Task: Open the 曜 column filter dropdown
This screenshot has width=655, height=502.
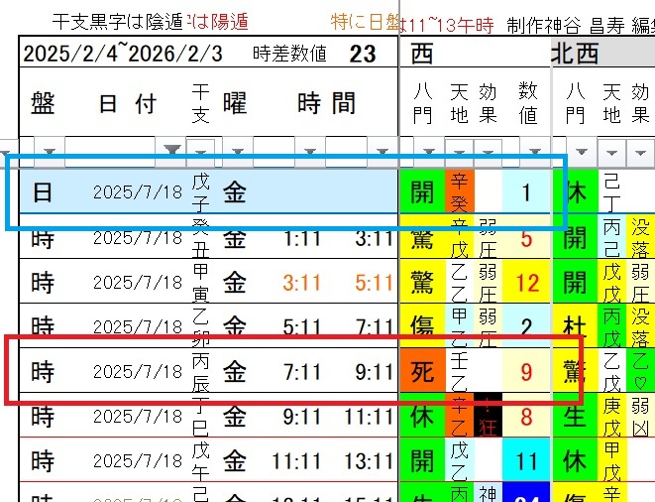Action: [236, 151]
